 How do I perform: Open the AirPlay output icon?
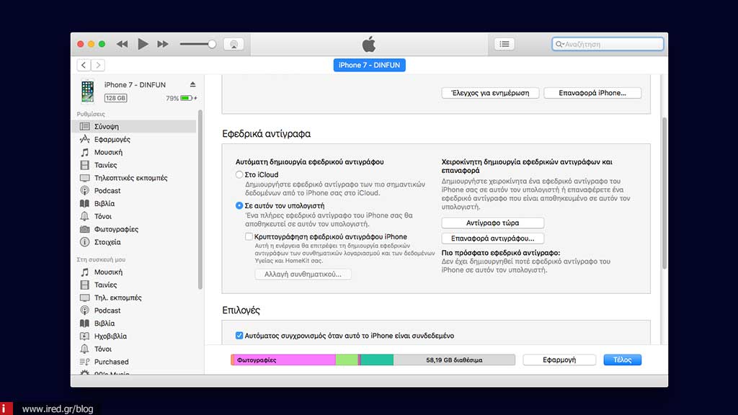[234, 44]
